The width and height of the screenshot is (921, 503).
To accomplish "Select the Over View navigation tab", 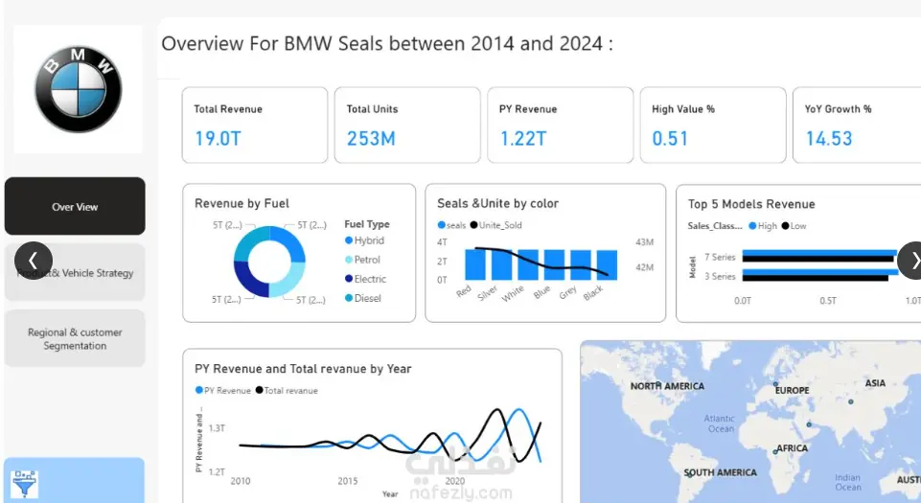I will coord(75,206).
